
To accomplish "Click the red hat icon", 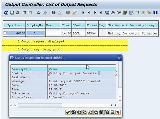I will 54,13.
